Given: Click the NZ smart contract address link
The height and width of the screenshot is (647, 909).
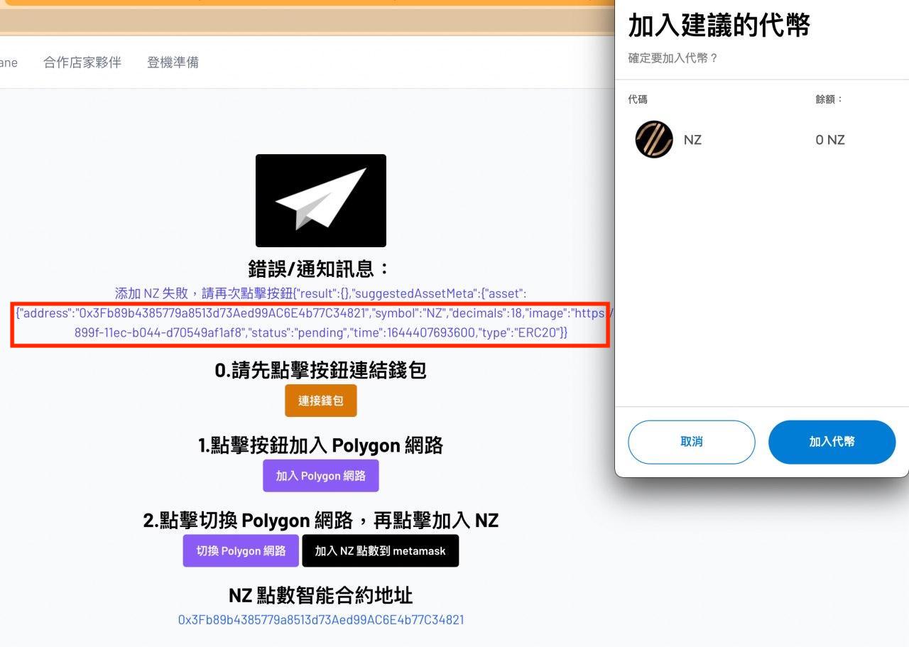Looking at the screenshot, I should click(320, 619).
